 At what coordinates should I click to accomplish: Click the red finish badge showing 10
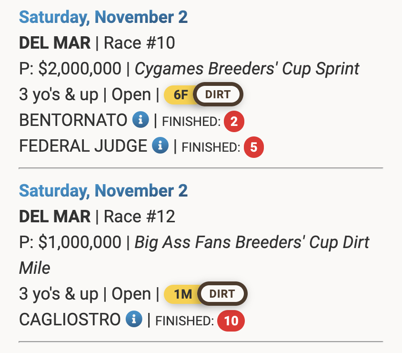click(x=231, y=321)
